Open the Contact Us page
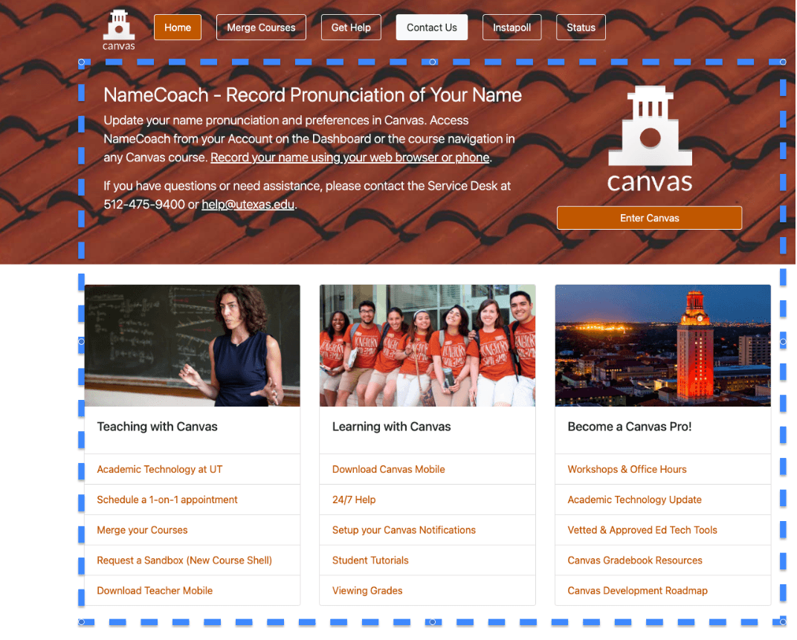This screenshot has width=797, height=640. point(432,28)
